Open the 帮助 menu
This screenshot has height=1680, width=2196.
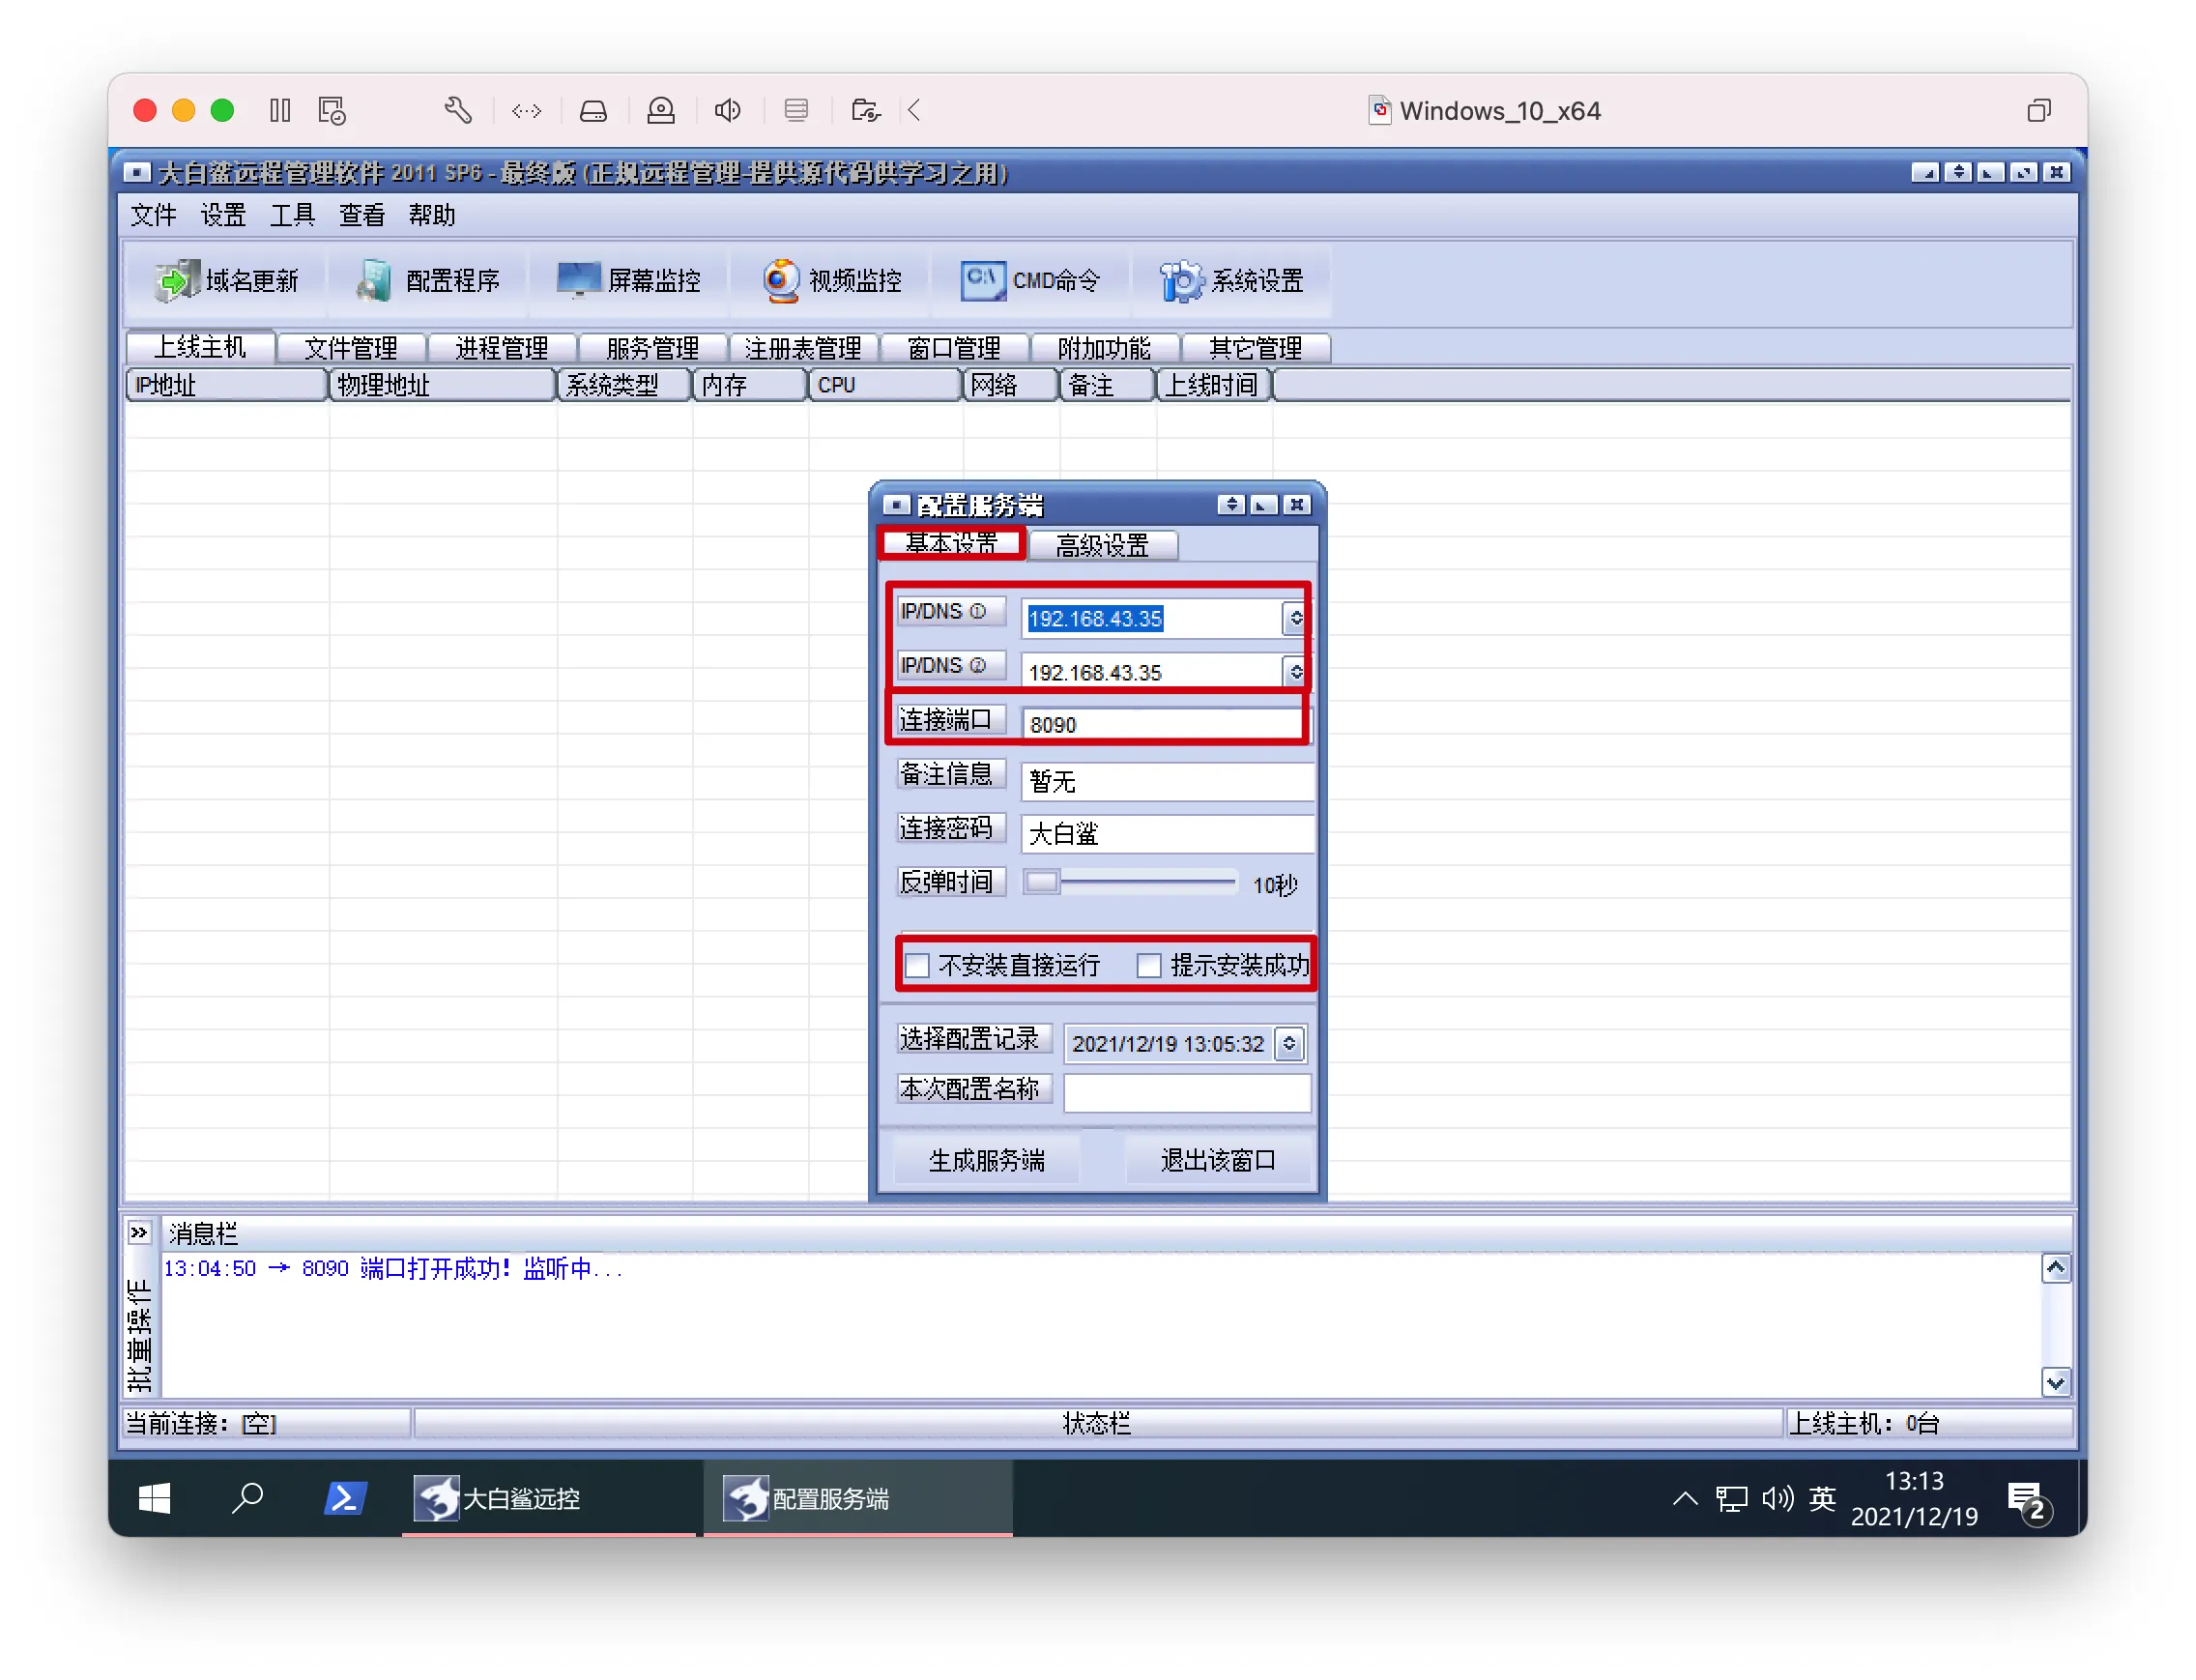431,215
